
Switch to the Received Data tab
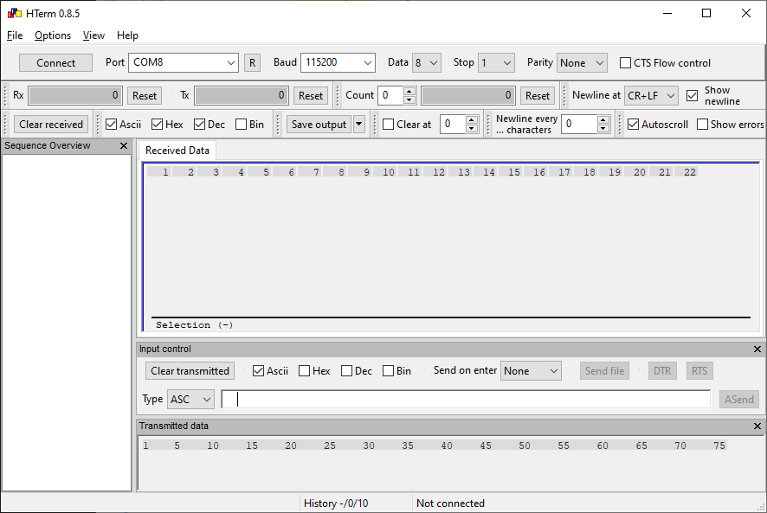(177, 151)
